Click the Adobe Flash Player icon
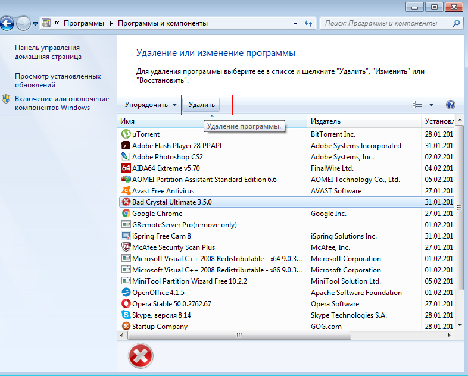This screenshot has height=376, width=468. (126, 146)
